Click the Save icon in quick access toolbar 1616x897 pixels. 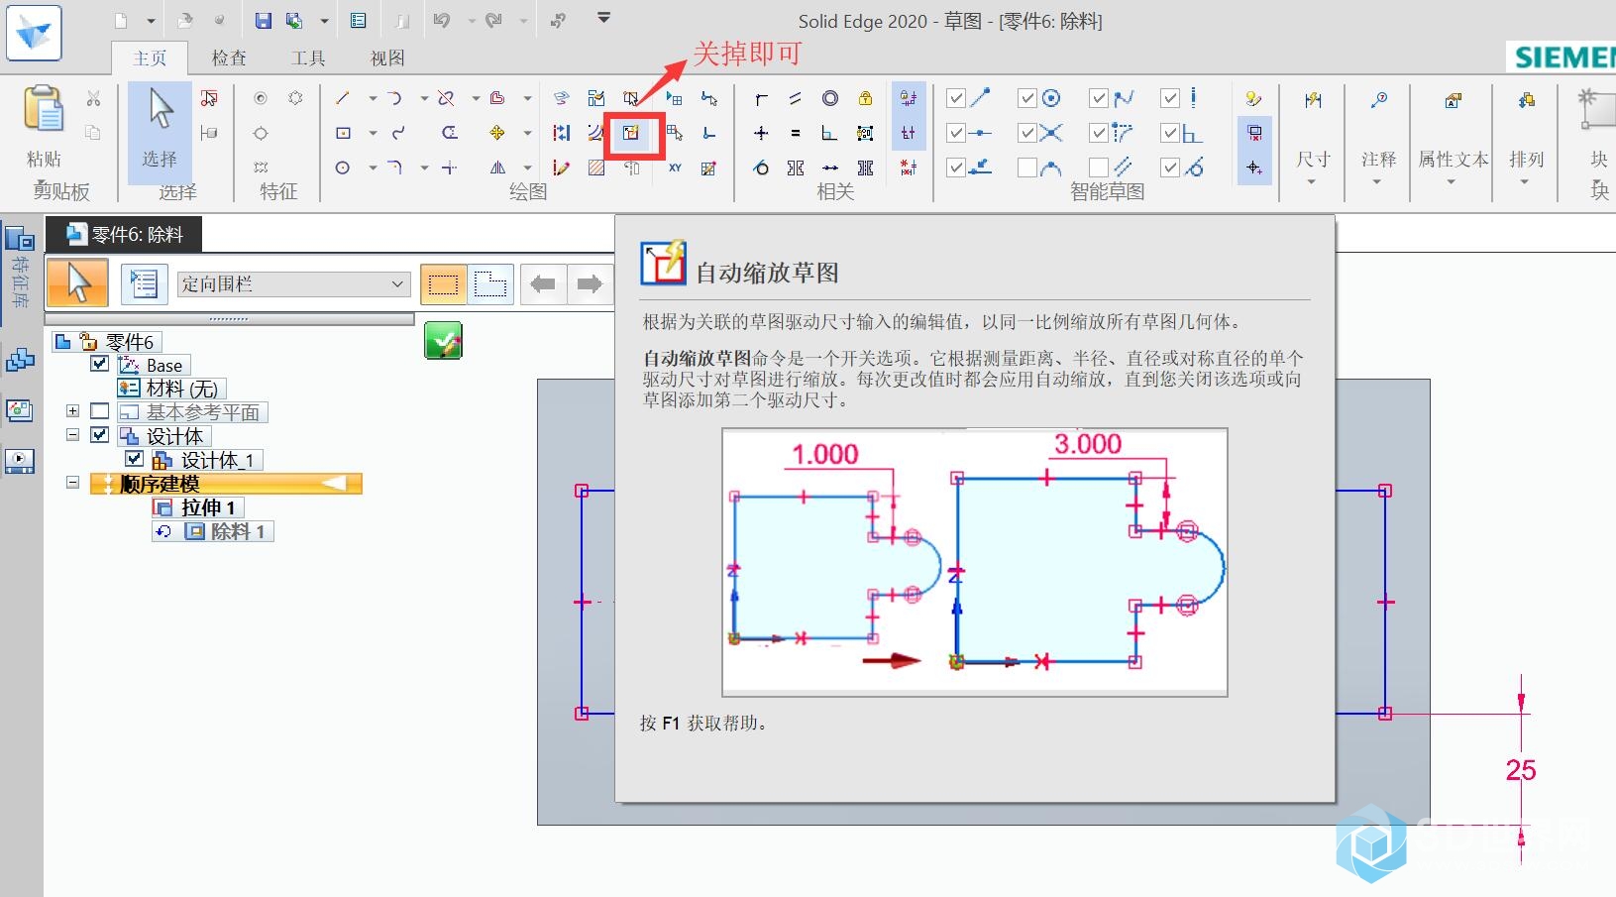[x=263, y=20]
